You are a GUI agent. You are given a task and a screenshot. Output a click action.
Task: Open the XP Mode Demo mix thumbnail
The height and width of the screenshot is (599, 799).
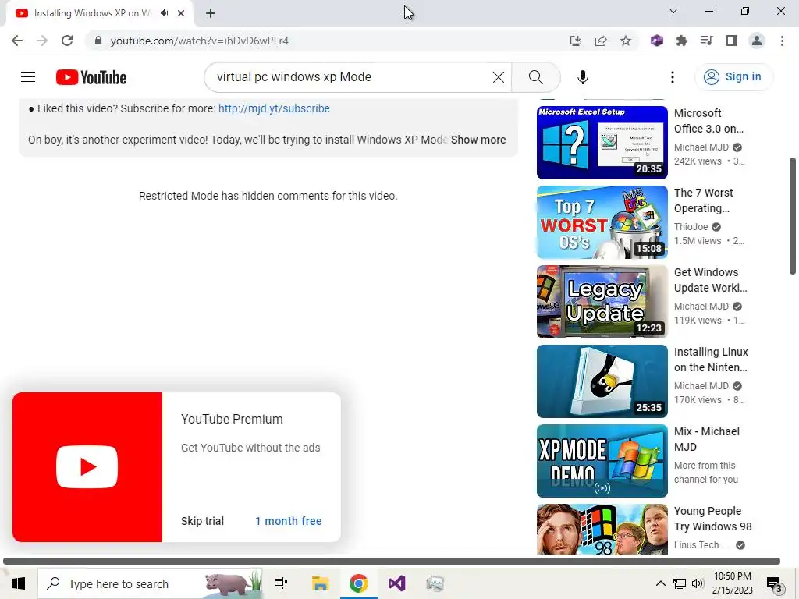tap(602, 461)
